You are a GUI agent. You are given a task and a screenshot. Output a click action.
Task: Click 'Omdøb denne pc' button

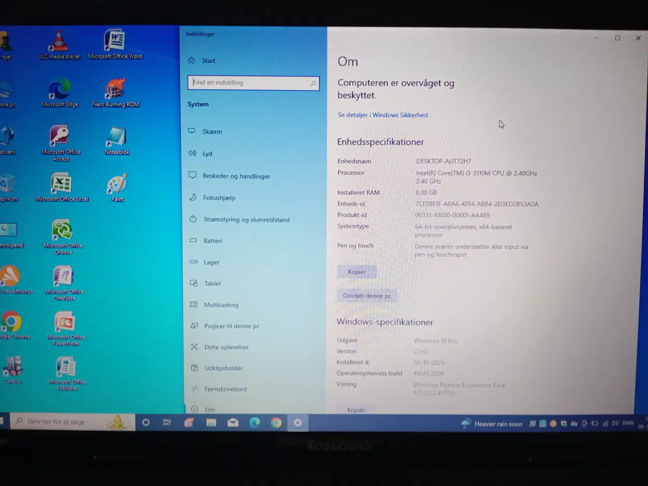click(x=367, y=296)
